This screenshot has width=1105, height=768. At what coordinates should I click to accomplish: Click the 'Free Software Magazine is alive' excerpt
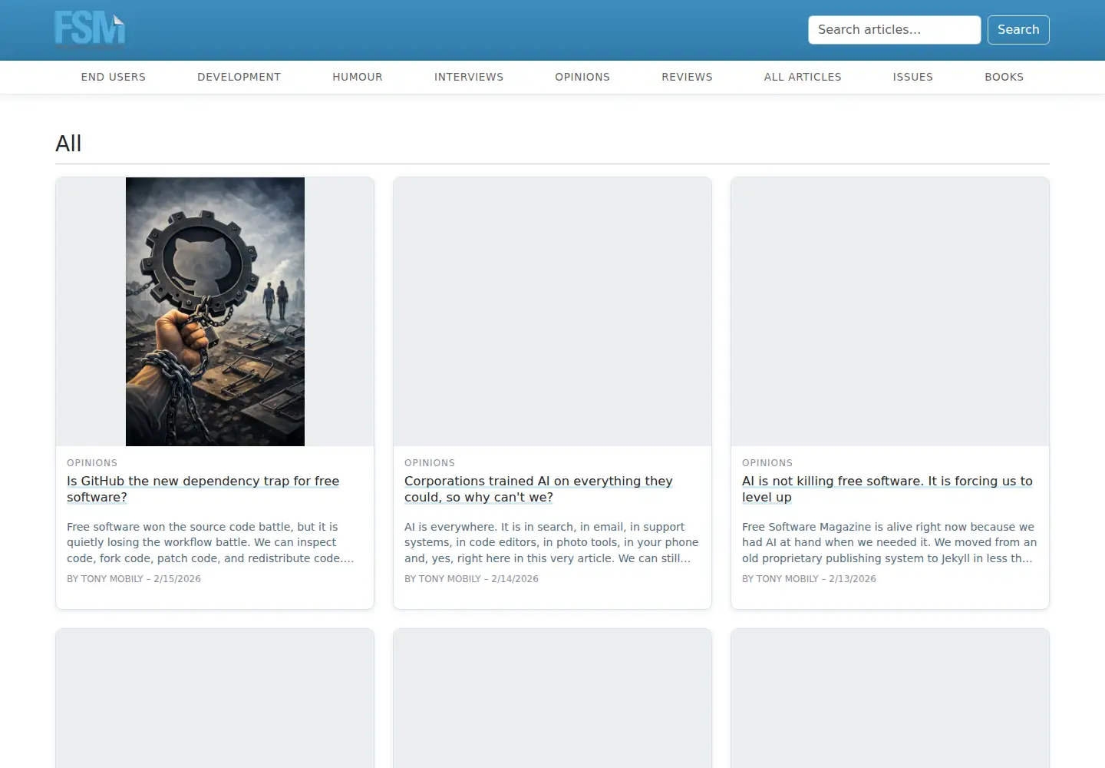click(x=889, y=542)
